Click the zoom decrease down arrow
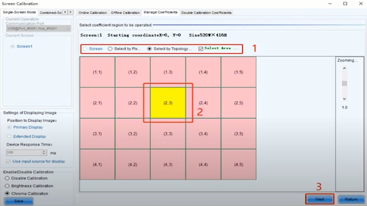The height and width of the screenshot is (206, 367). (x=345, y=99)
